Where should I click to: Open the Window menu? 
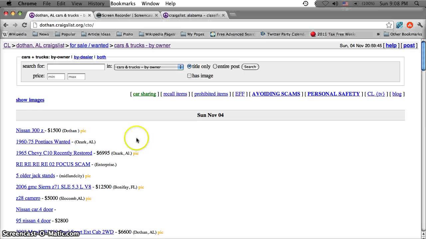coord(150,4)
